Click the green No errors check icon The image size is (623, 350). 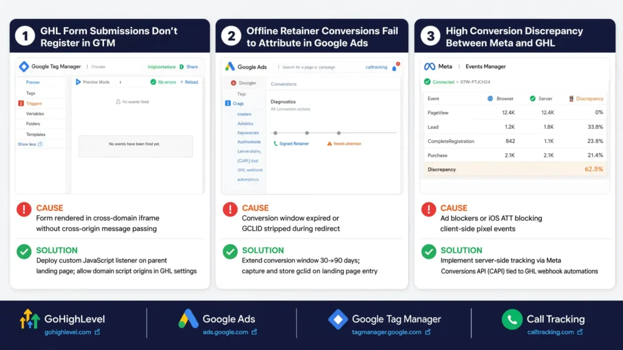coord(153,82)
